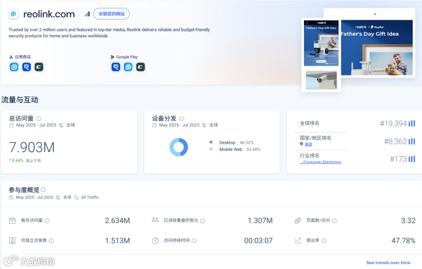This screenshot has height=269, width=422.
Task: Click the 关联您的网站 button
Action: point(111,14)
